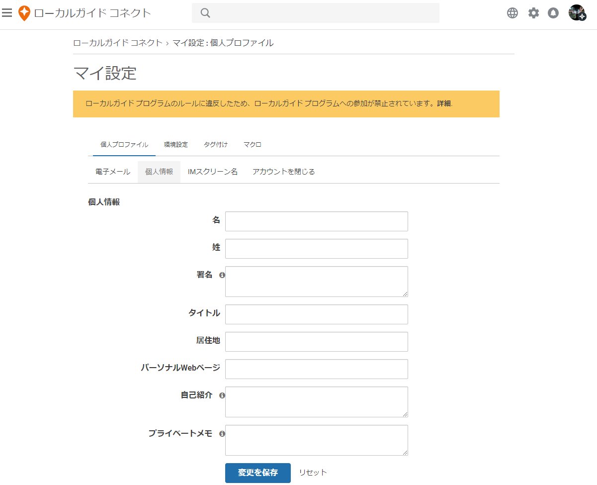
Task: Focus the パーソナルWebページ input field
Action: point(317,369)
